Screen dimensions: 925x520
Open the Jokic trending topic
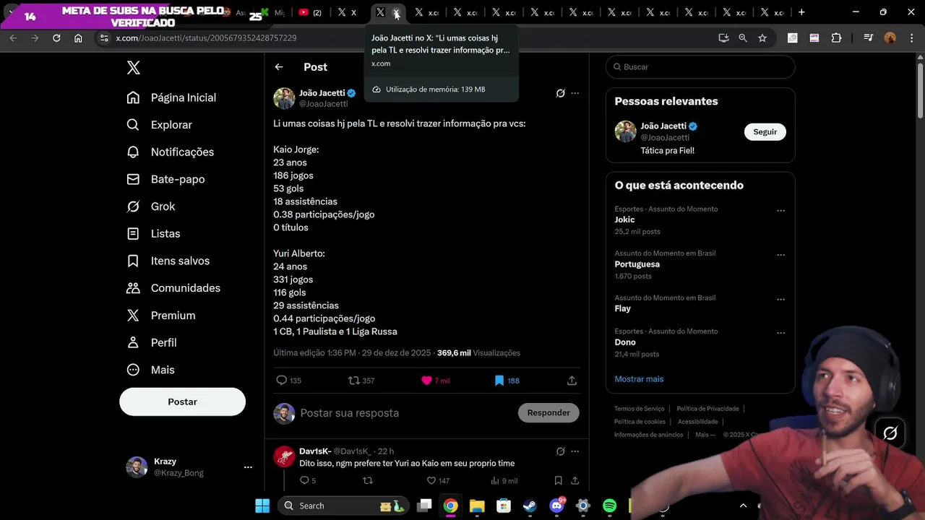point(624,220)
